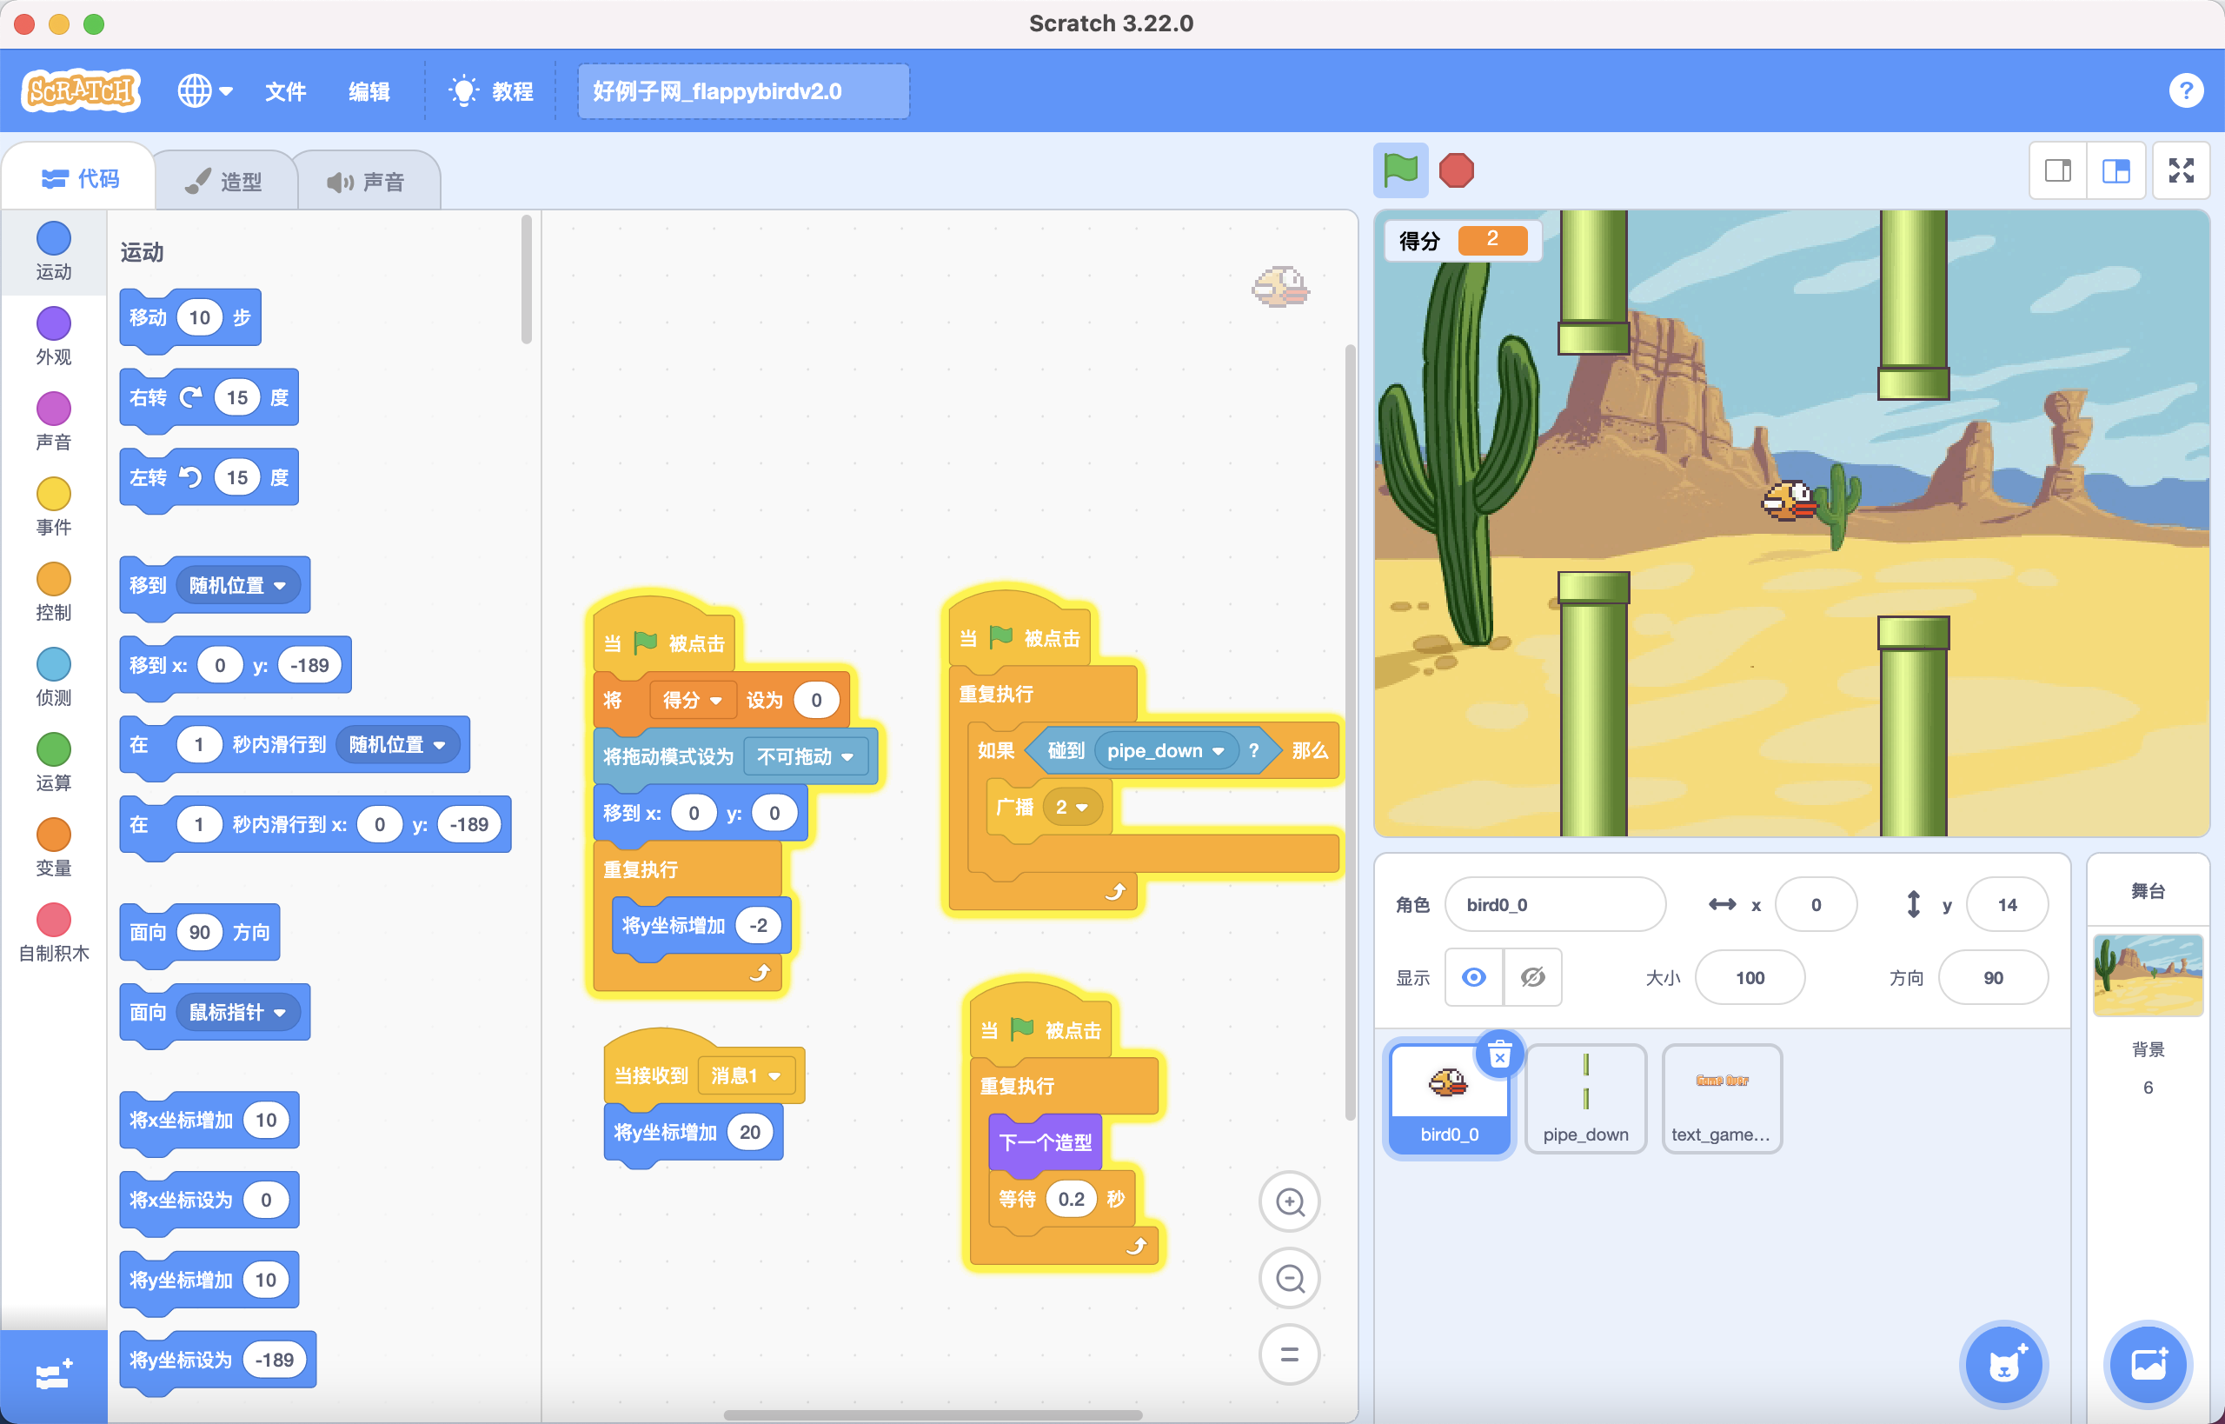The width and height of the screenshot is (2225, 1424).
Task: Select the 外观 looks category
Action: point(54,336)
